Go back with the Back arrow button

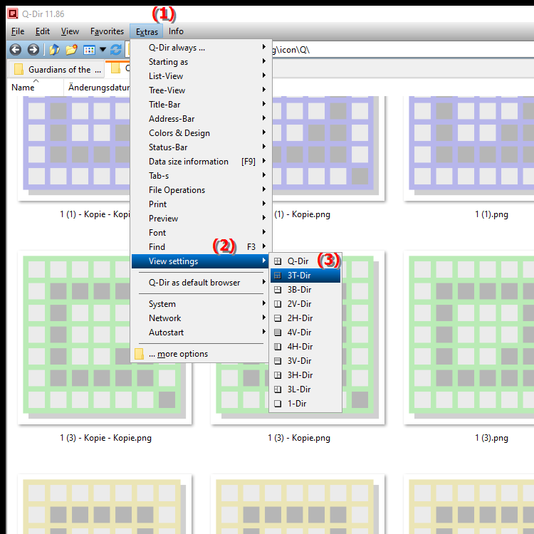point(16,50)
